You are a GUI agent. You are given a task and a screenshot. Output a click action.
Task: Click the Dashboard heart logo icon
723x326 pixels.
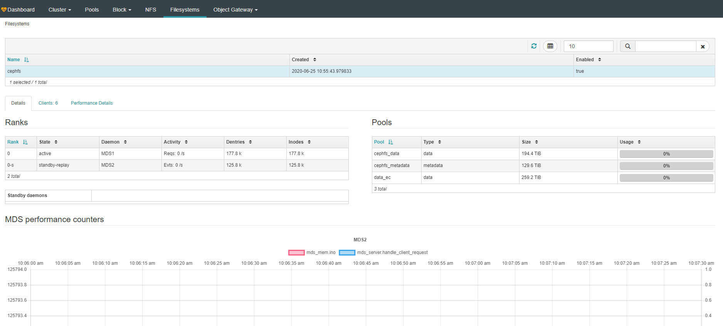4,10
